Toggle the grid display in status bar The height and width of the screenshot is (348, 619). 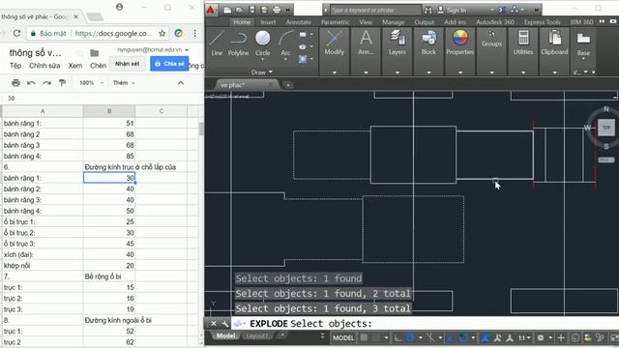click(364, 337)
